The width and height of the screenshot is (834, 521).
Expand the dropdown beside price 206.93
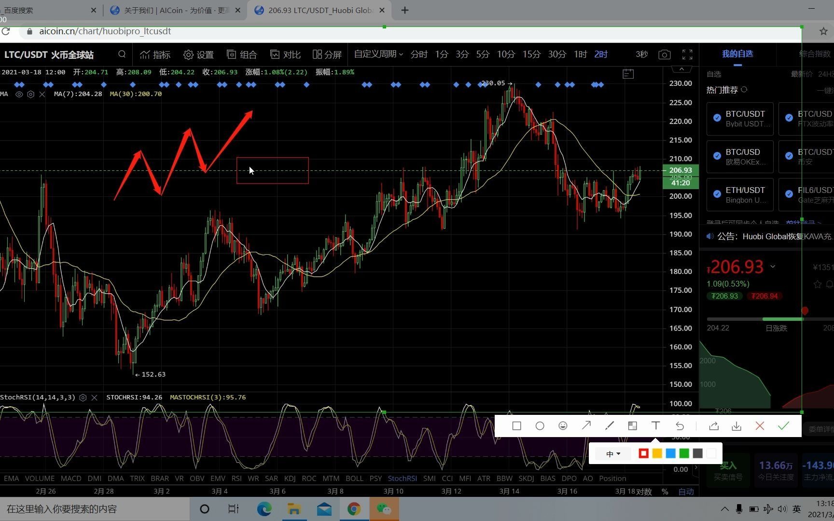click(773, 266)
